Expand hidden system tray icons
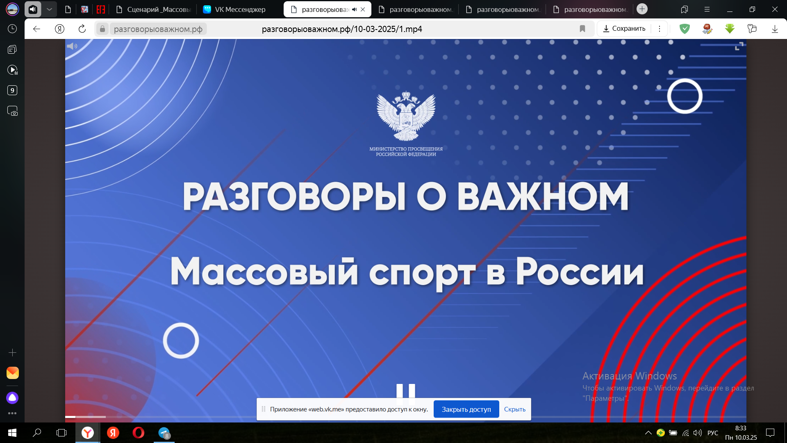 (x=648, y=433)
